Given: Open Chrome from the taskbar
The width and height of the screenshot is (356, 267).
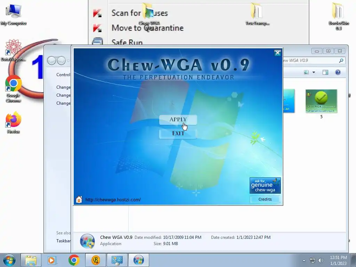Looking at the screenshot, I should point(74,260).
